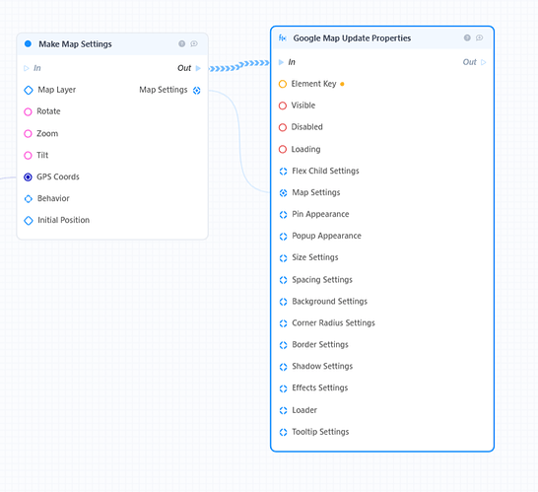538x492 pixels.
Task: Click the Background Settings label
Action: tap(330, 302)
